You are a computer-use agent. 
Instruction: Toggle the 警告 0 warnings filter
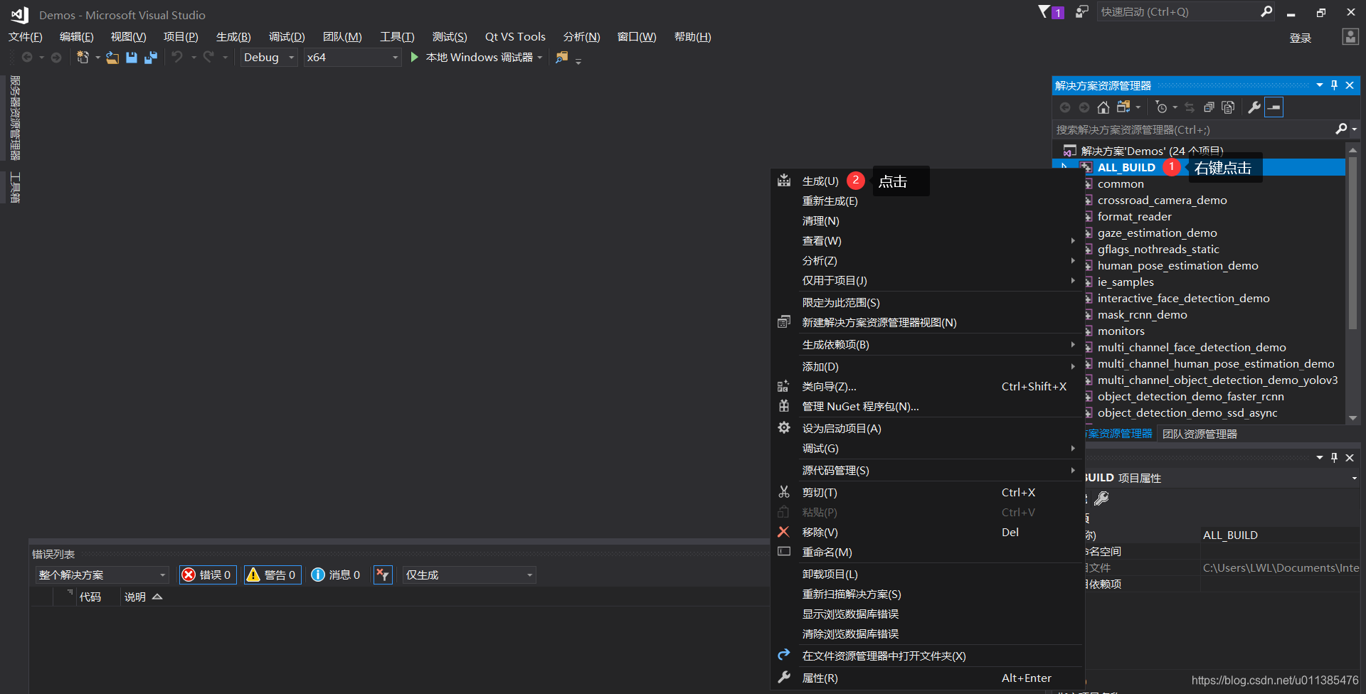[x=272, y=575]
